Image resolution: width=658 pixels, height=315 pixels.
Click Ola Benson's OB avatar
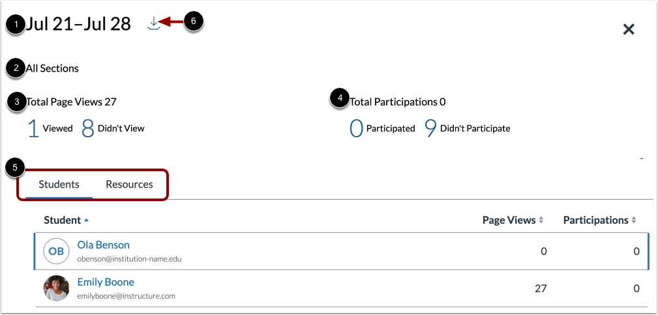tap(56, 251)
